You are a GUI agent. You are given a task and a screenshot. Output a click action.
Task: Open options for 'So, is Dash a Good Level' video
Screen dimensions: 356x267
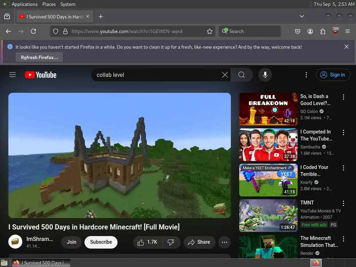coord(343,97)
